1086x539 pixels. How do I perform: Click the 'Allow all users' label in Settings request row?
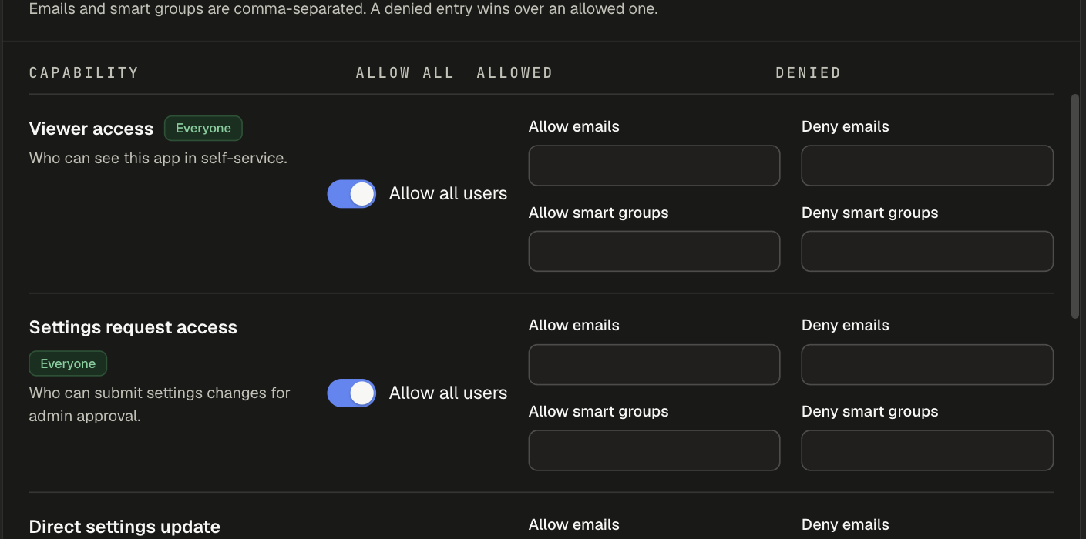pos(448,393)
